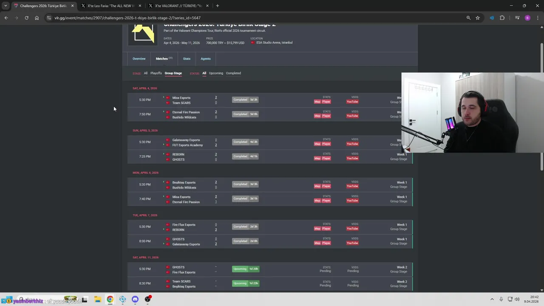Open upcoming GHOSTS vs Fire Flux Esports match
Image resolution: width=544 pixels, height=306 pixels.
point(270,269)
